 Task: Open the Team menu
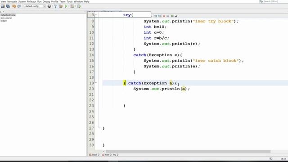(x=62, y=1)
